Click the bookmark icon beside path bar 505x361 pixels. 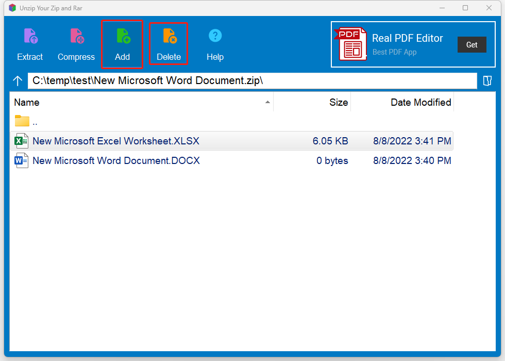click(487, 81)
